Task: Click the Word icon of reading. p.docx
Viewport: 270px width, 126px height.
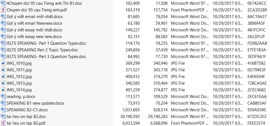Action: [3, 97]
